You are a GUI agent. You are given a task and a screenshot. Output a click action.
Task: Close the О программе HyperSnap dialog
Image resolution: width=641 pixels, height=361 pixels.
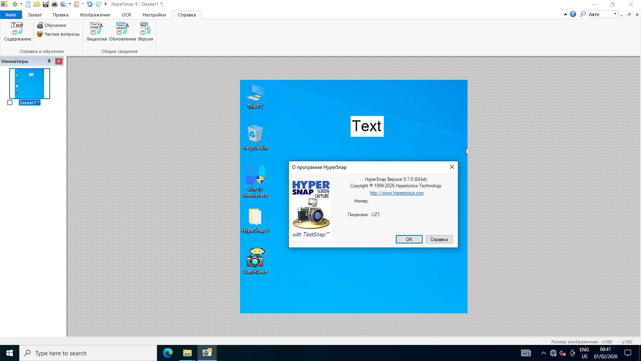pyautogui.click(x=452, y=167)
